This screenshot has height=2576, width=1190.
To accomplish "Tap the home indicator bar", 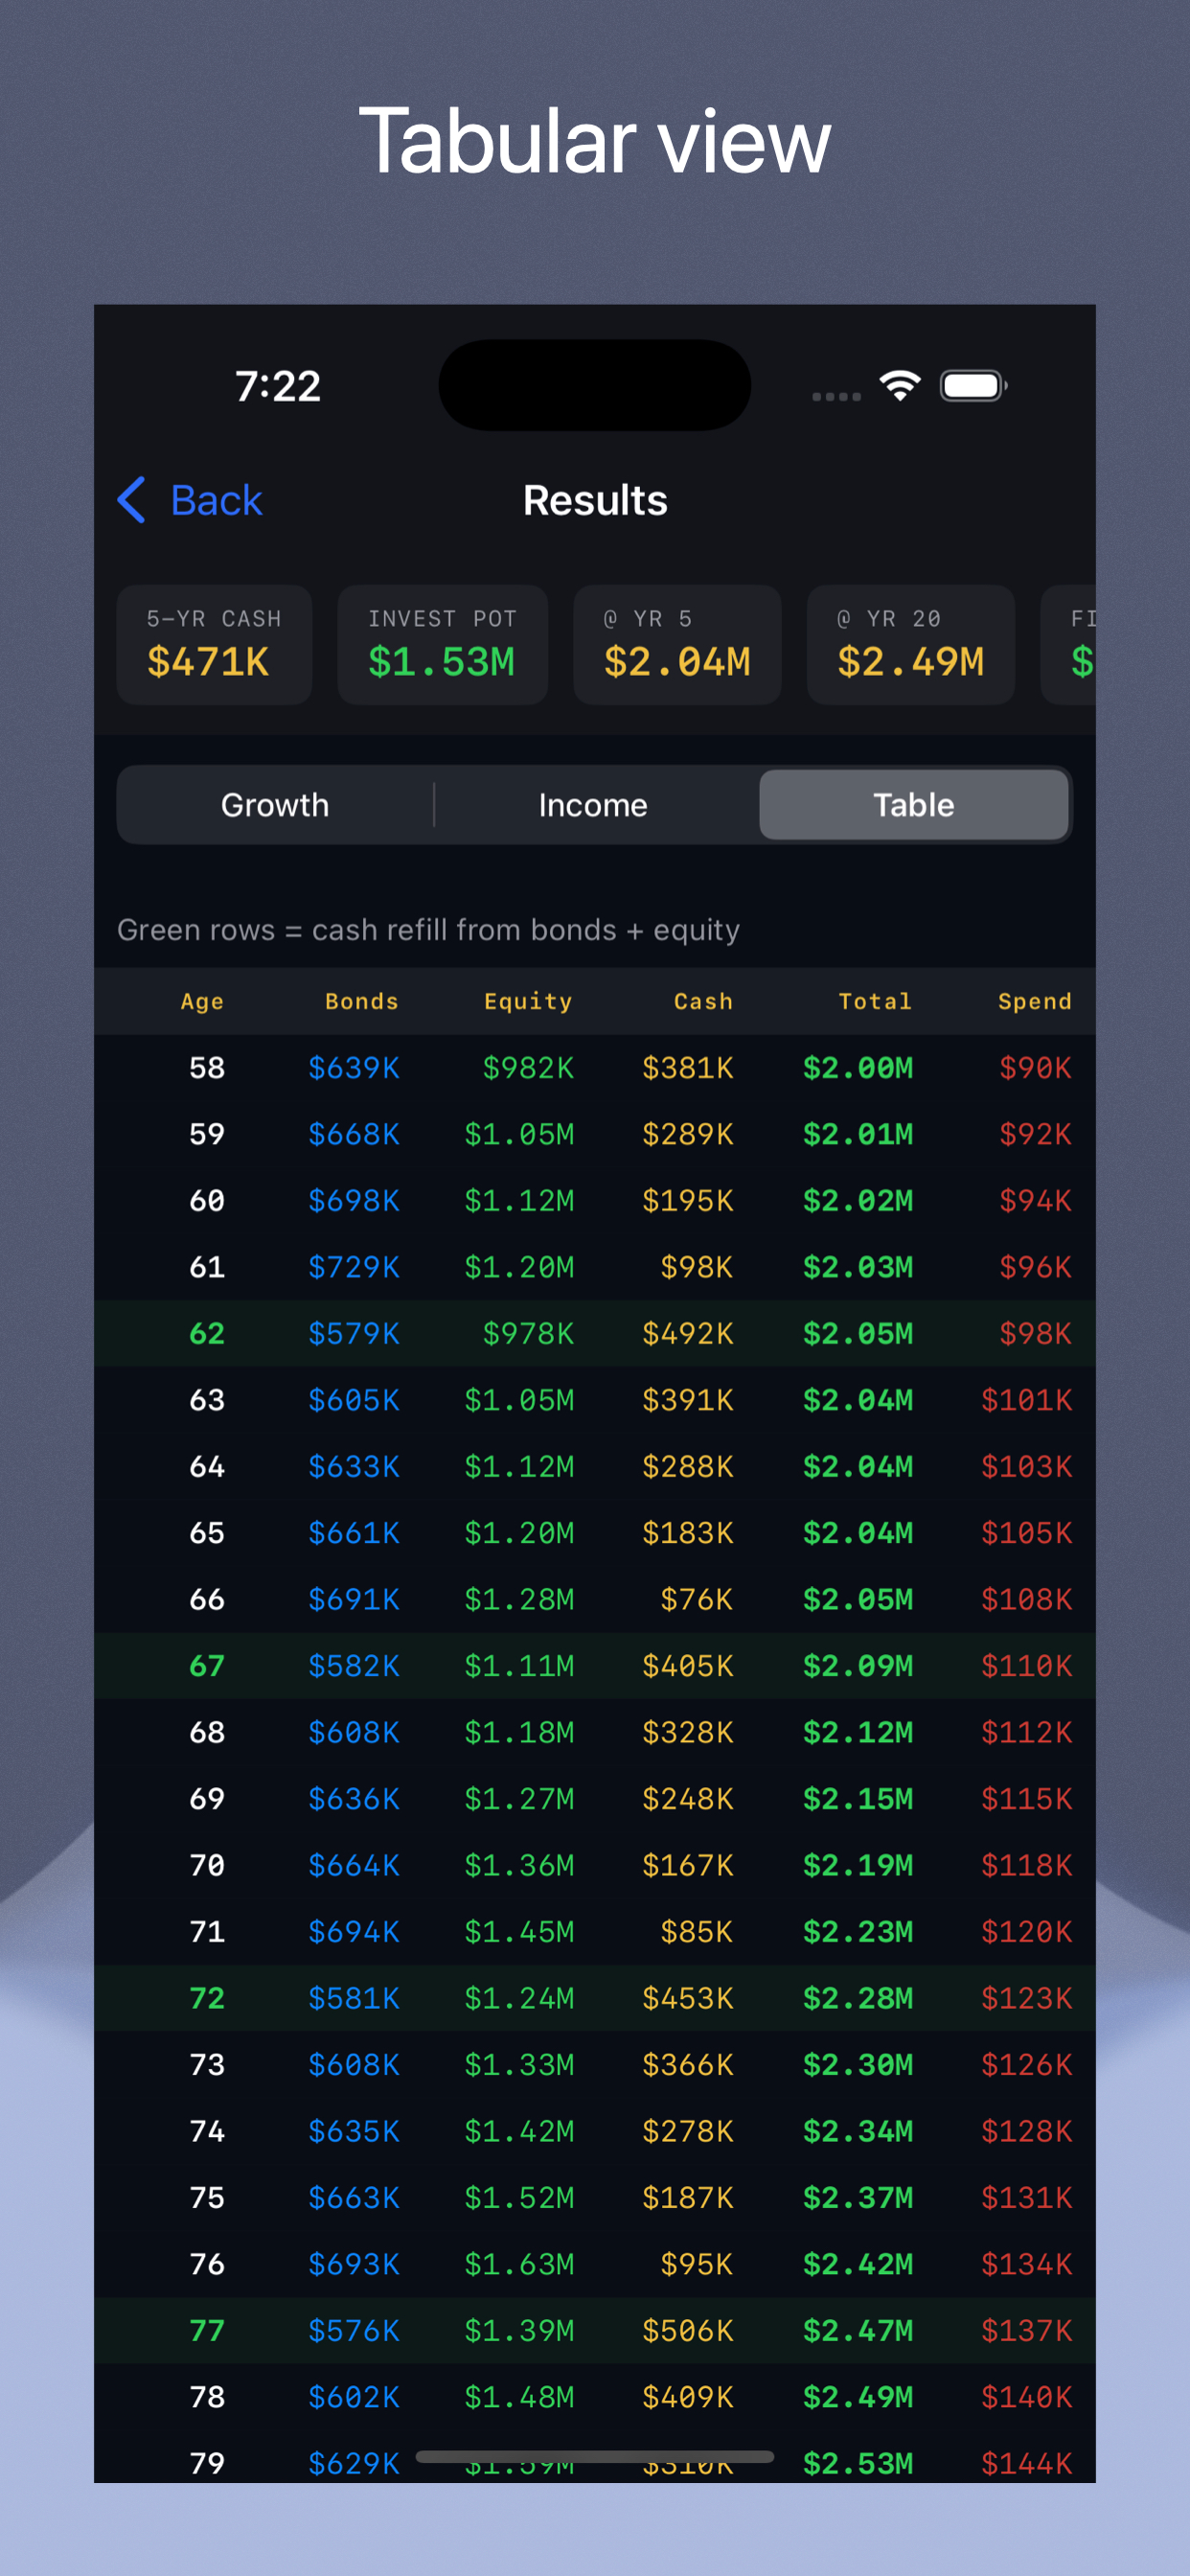I will [x=595, y=2457].
